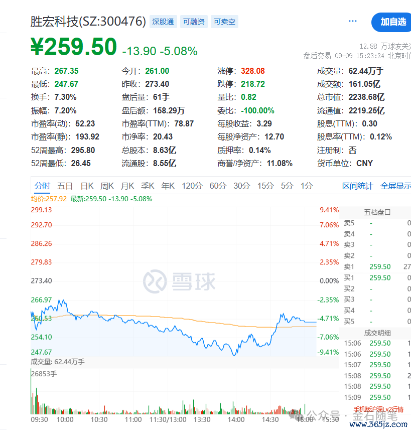Click the 可融资 tag
The width and height of the screenshot is (411, 432).
(x=194, y=22)
